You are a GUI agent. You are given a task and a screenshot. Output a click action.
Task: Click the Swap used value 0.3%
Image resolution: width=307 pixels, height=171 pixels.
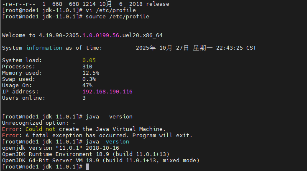(x=89, y=79)
